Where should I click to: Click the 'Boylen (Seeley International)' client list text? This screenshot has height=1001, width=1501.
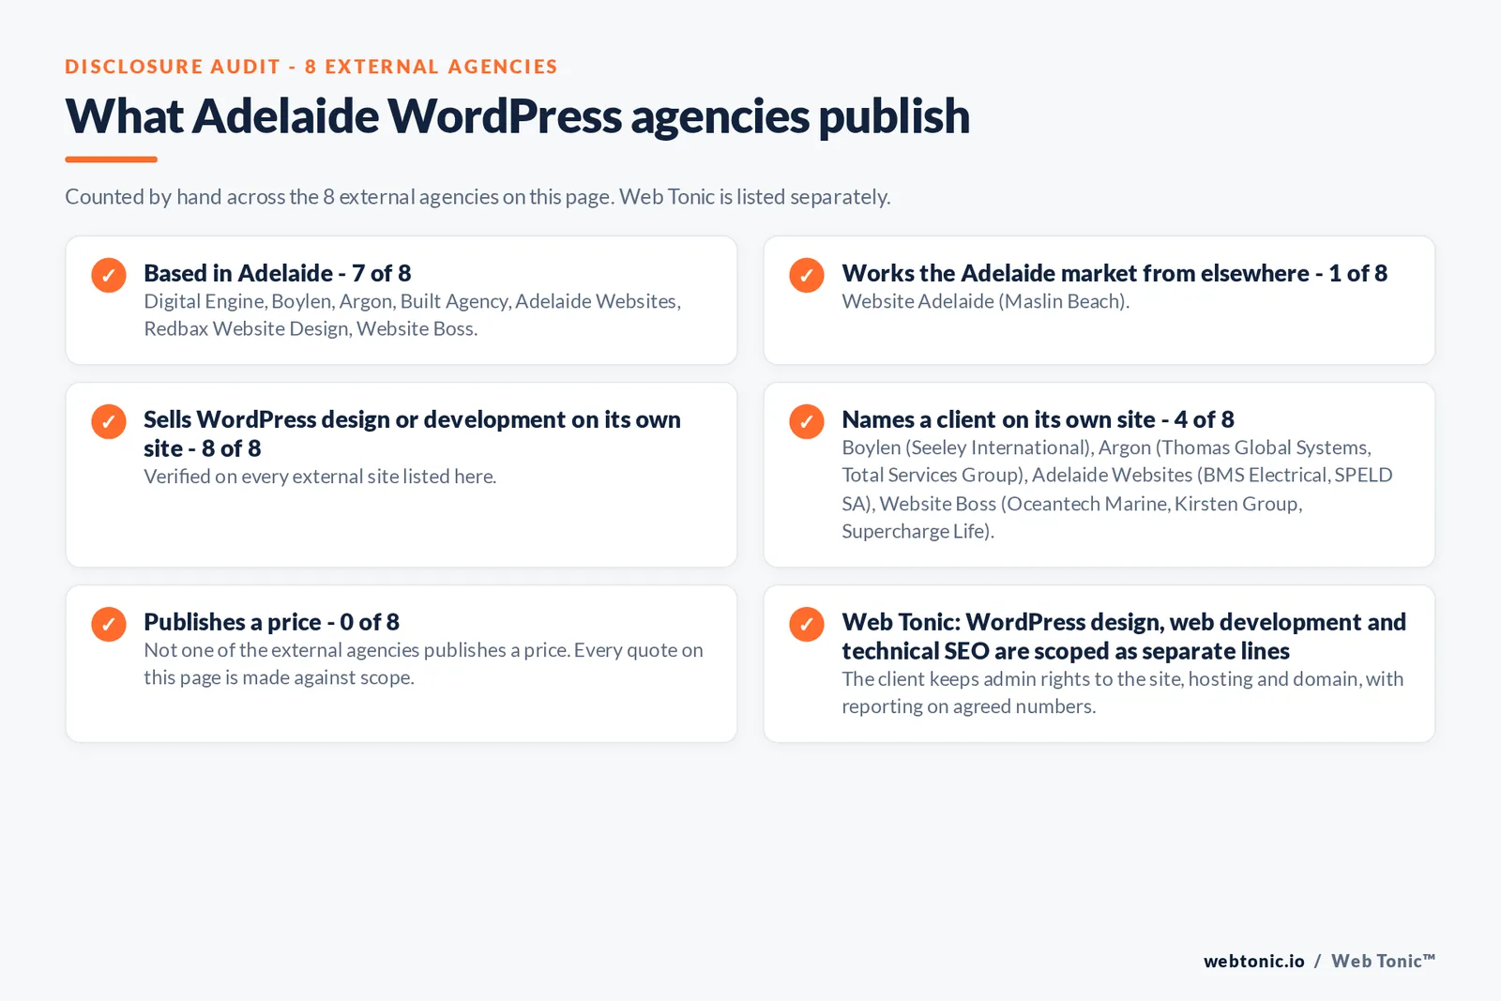pyautogui.click(x=1116, y=489)
